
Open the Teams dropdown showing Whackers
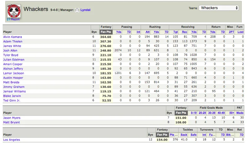pyautogui.click(x=219, y=8)
